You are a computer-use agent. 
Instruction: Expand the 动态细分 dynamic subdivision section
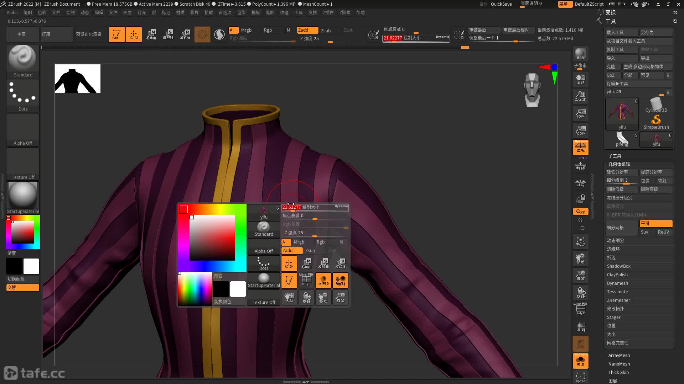pyautogui.click(x=616, y=240)
